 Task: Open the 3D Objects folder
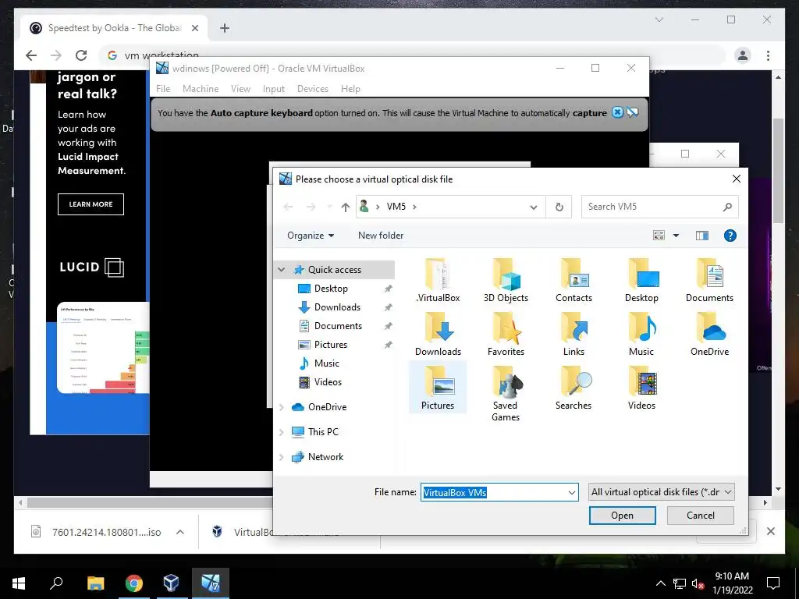coord(506,281)
